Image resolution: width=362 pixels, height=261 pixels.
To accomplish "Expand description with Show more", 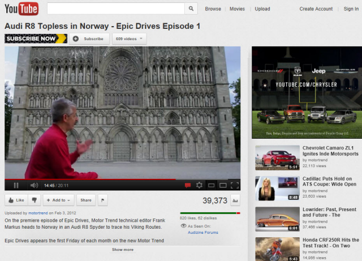I will click(123, 249).
